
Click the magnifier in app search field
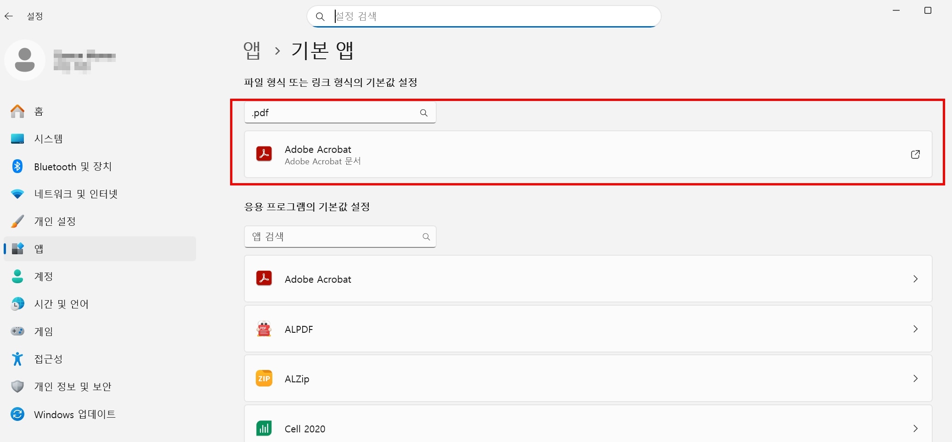[426, 237]
